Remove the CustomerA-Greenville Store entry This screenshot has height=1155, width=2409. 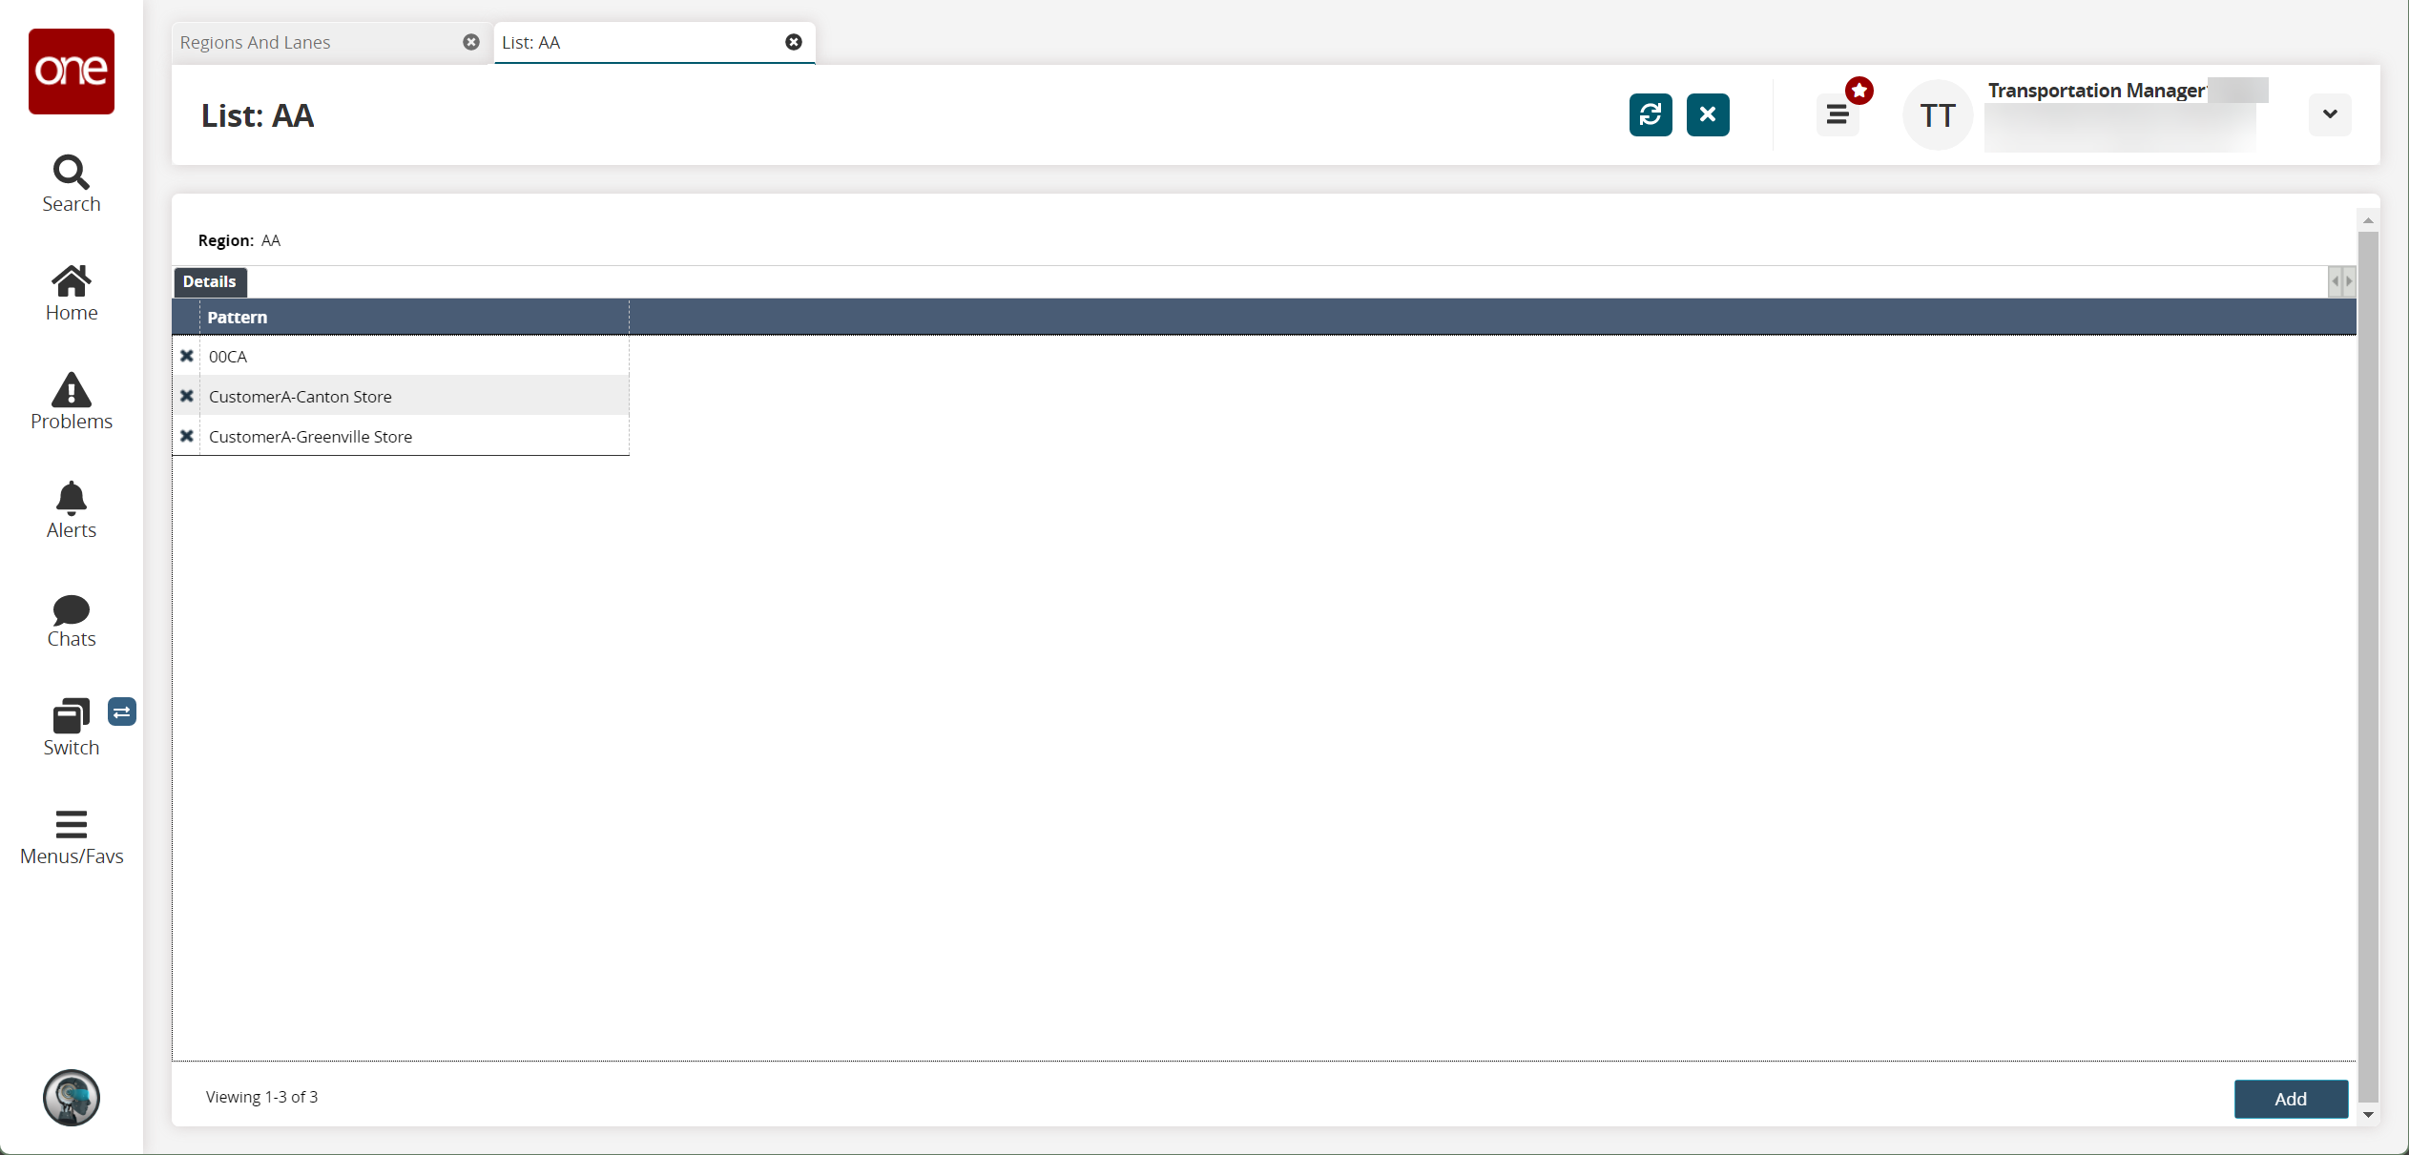(x=186, y=435)
